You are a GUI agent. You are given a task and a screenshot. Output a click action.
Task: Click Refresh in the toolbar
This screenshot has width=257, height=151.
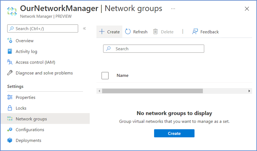point(136,32)
